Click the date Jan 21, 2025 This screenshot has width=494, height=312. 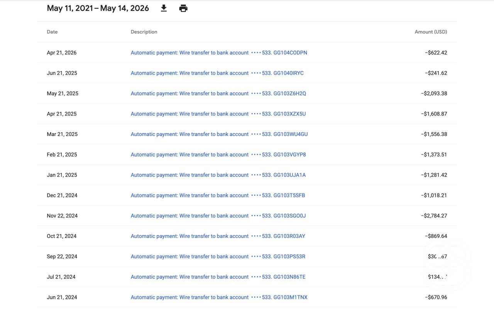[x=62, y=175]
